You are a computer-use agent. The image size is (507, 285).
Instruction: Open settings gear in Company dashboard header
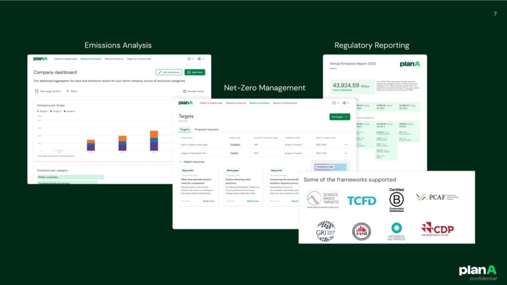pyautogui.click(x=200, y=59)
